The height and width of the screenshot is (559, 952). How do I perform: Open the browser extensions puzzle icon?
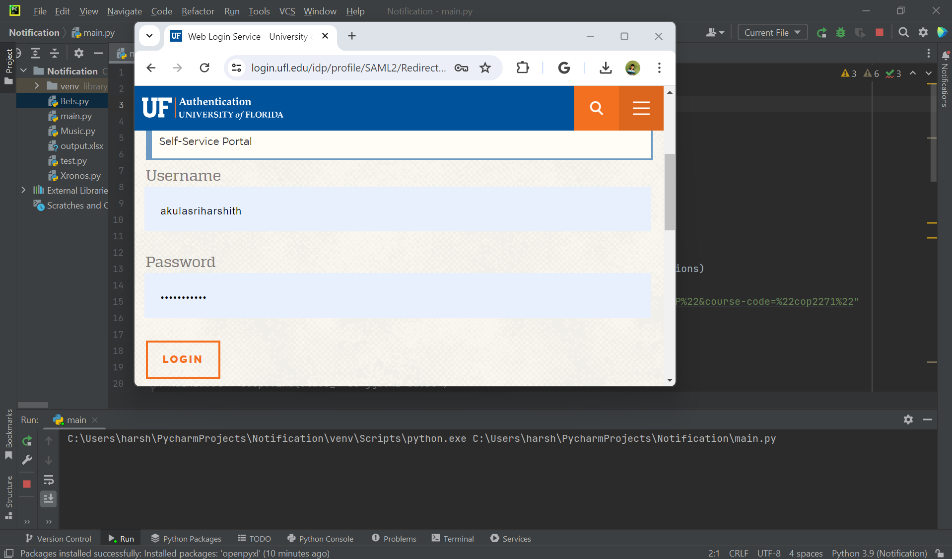(523, 68)
